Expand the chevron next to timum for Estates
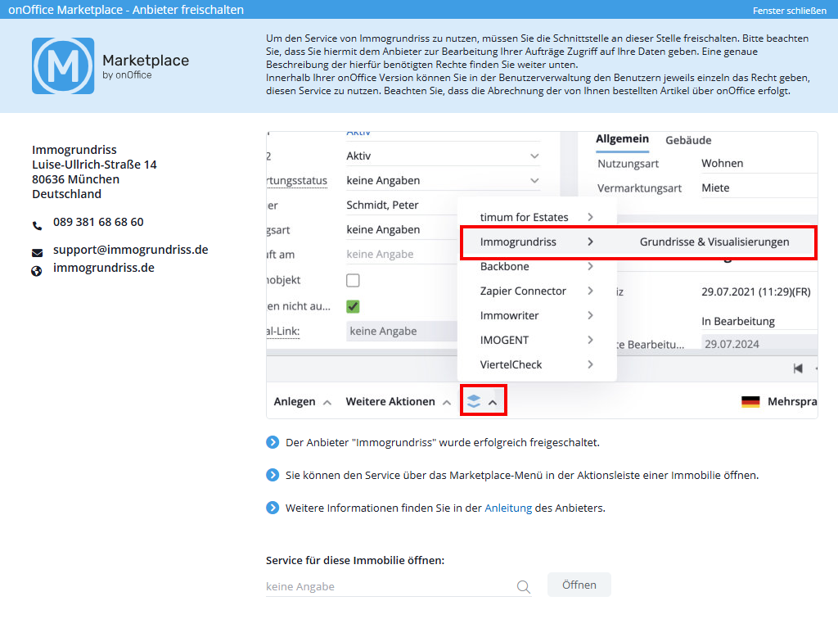This screenshot has width=838, height=628. [590, 217]
